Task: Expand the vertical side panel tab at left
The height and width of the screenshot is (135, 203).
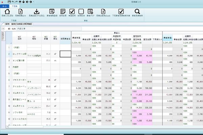Action: pyautogui.click(x=3, y=36)
